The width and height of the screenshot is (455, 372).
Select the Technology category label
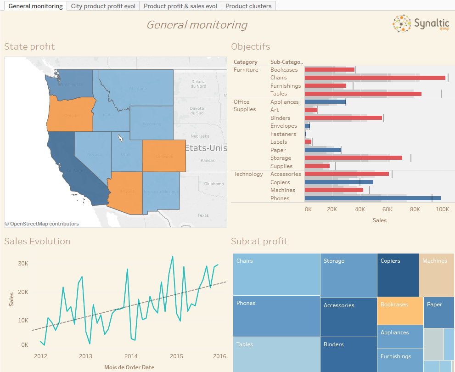248,174
